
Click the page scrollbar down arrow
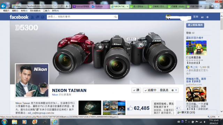(x=222, y=111)
